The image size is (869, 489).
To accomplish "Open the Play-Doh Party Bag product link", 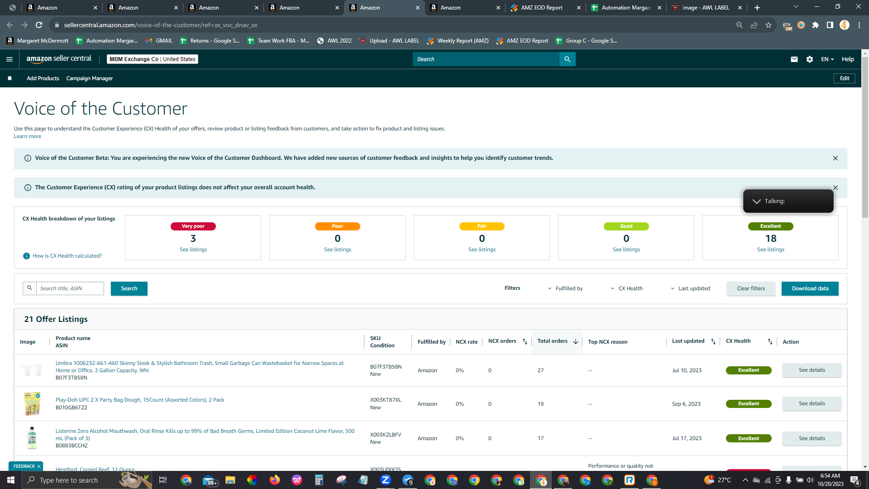I will [140, 400].
